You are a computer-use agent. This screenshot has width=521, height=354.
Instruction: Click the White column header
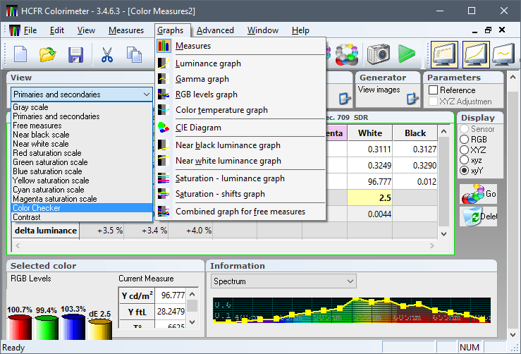(370, 133)
